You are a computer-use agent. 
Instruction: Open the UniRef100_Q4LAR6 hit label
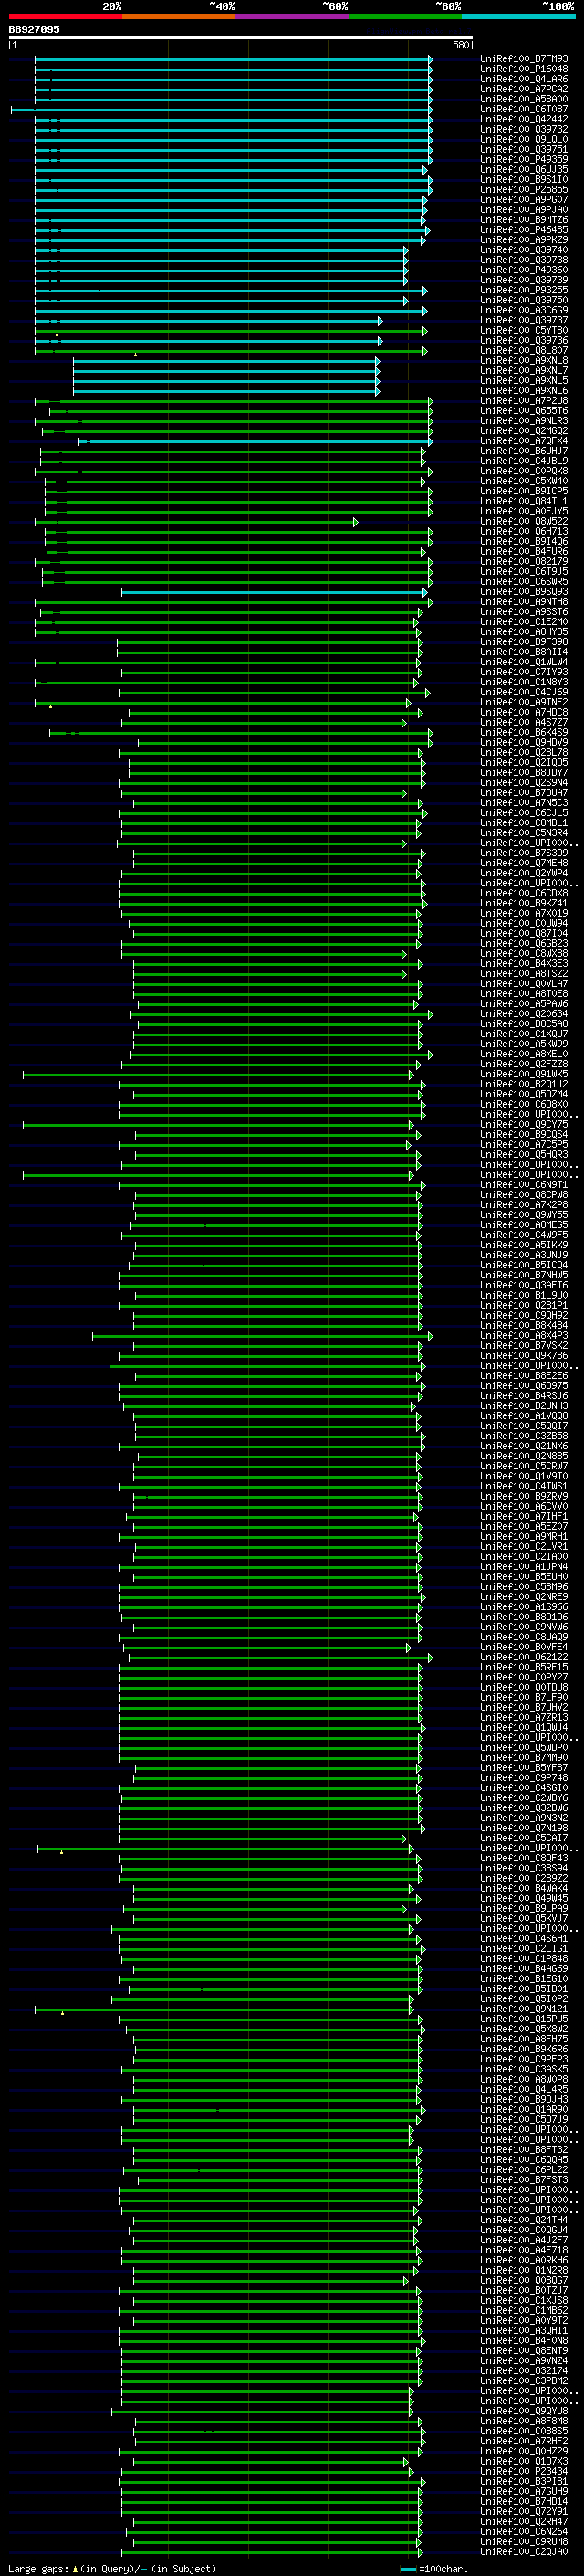[524, 79]
